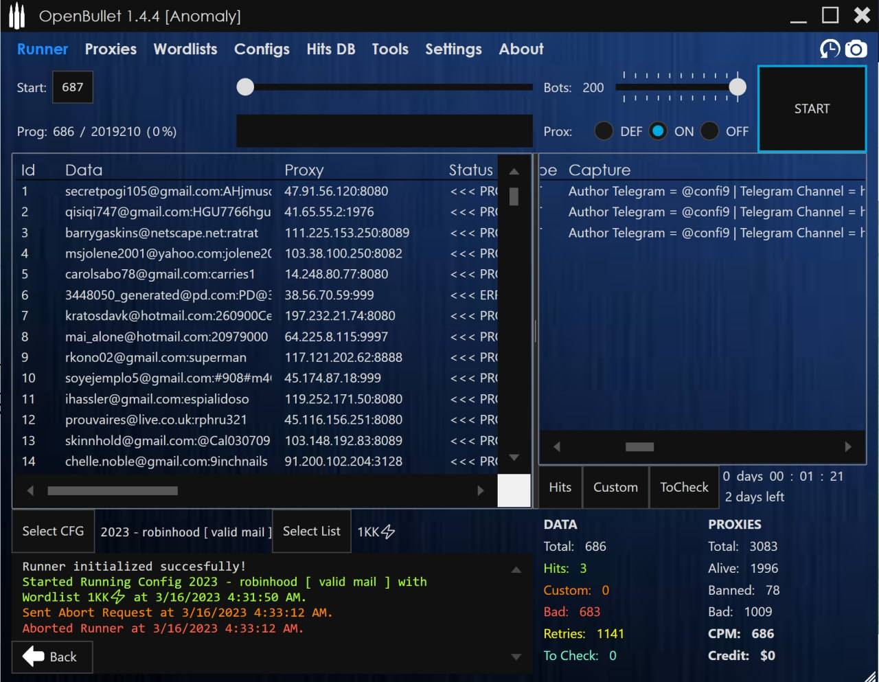Open the Proxies tab

coord(111,49)
